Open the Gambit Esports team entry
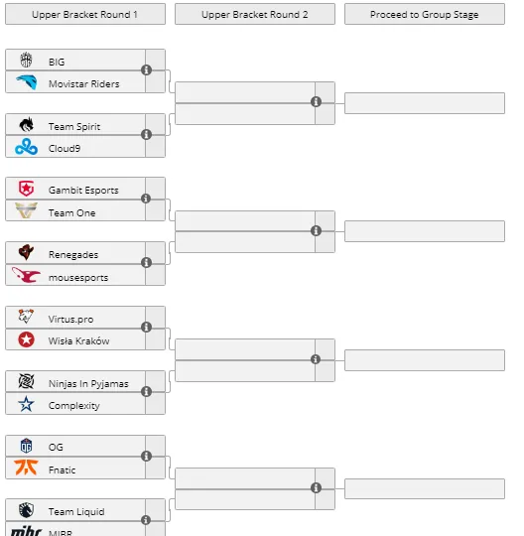The height and width of the screenshot is (536, 524). (x=75, y=189)
